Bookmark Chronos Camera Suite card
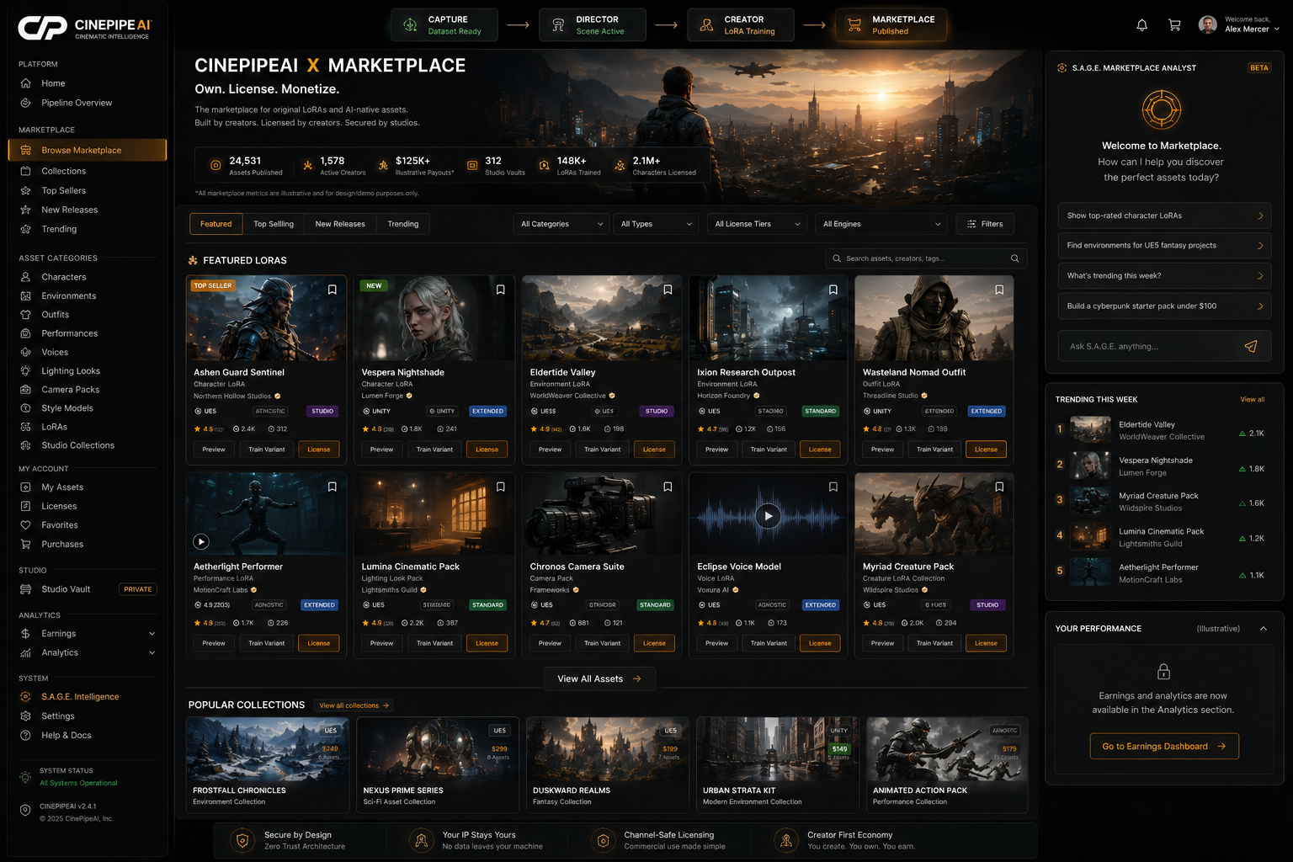 (668, 487)
